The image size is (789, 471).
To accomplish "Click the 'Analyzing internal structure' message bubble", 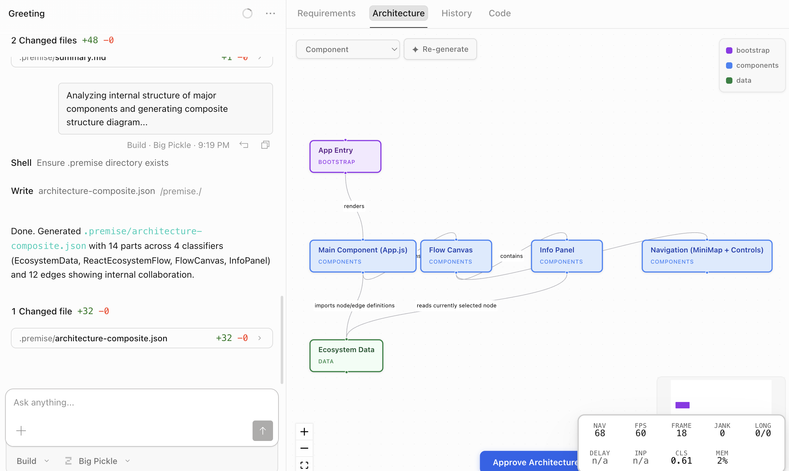I will coord(165,109).
